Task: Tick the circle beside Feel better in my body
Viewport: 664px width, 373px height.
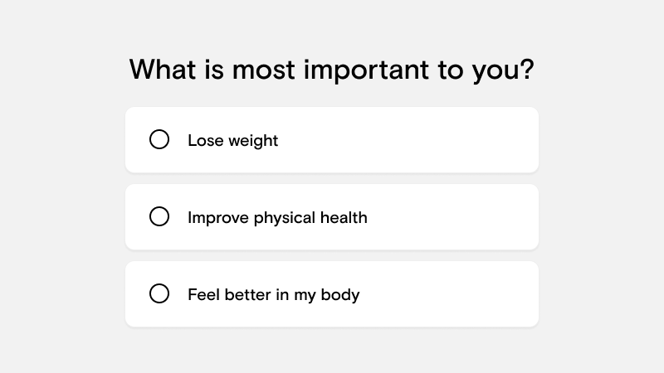Action: (x=159, y=293)
